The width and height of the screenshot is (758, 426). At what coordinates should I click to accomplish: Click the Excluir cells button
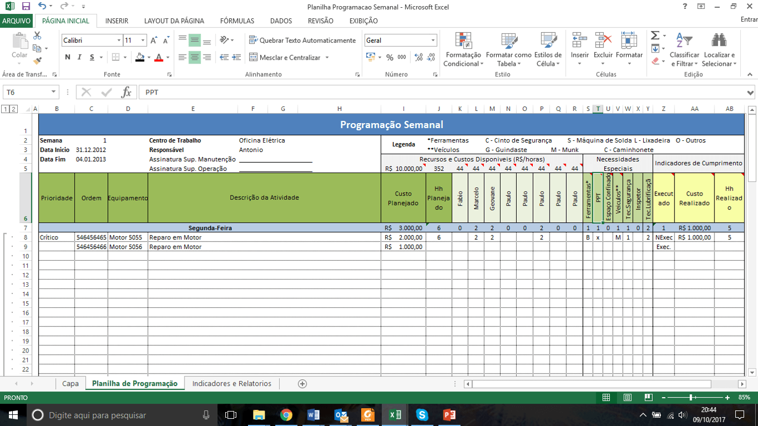[x=603, y=50]
